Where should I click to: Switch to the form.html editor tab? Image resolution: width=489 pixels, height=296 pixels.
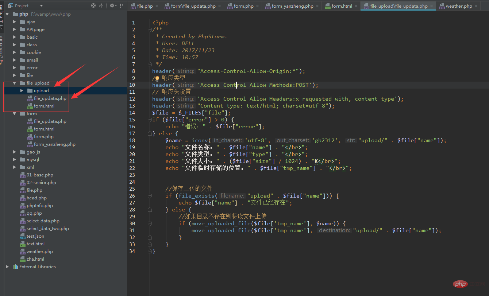click(342, 6)
